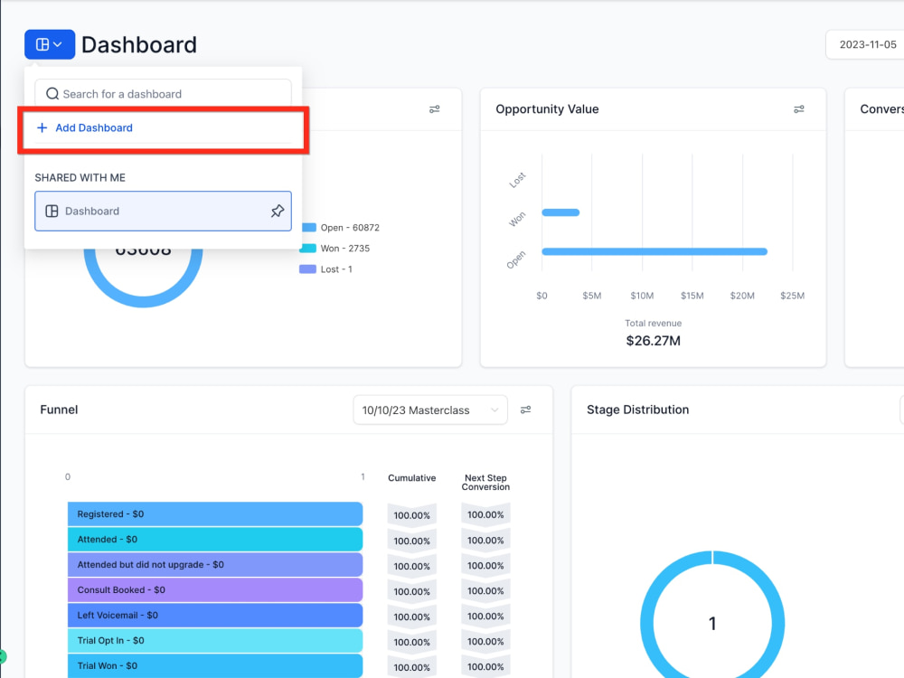Click the Won - 2735 legend item
Viewport: 904px width, 678px height.
click(335, 249)
